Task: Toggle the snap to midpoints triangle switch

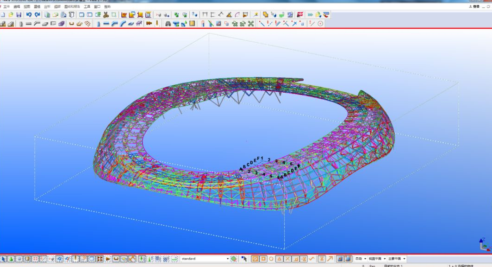Action: point(279,259)
